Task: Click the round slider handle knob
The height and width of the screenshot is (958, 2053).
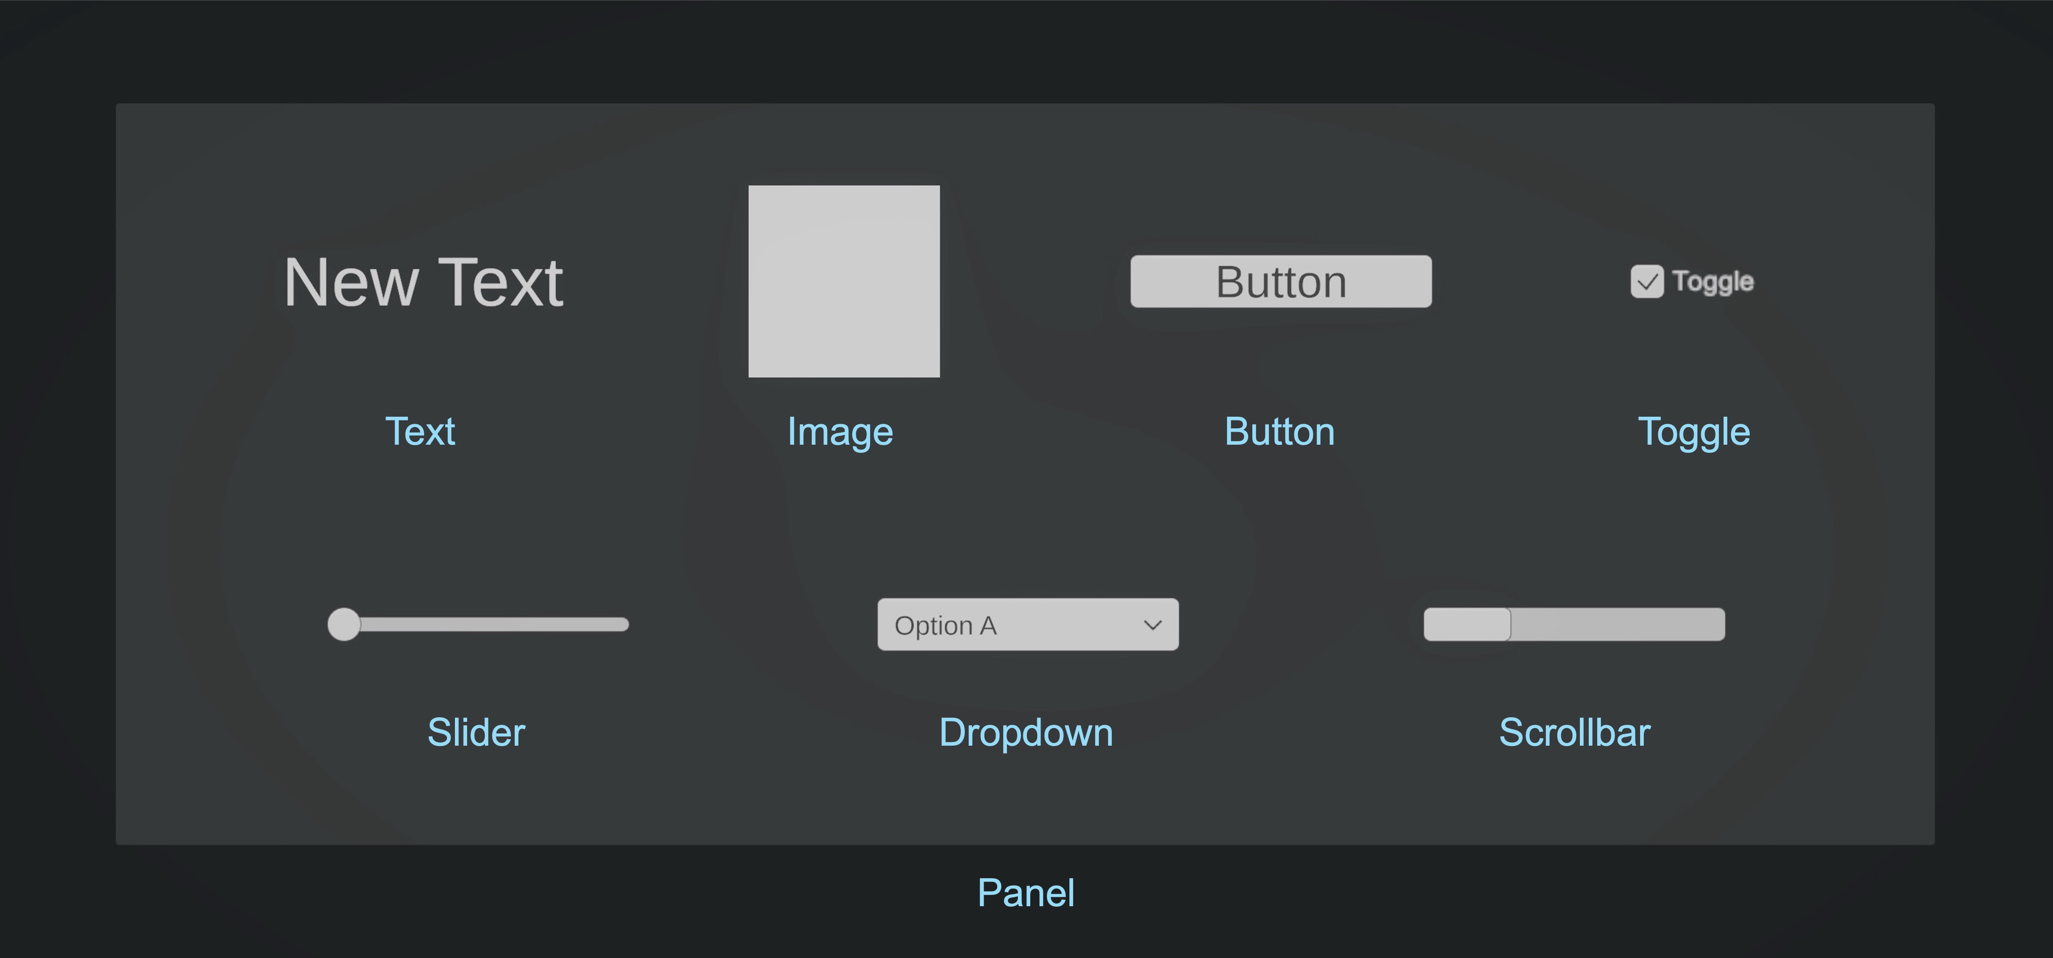Action: point(344,624)
